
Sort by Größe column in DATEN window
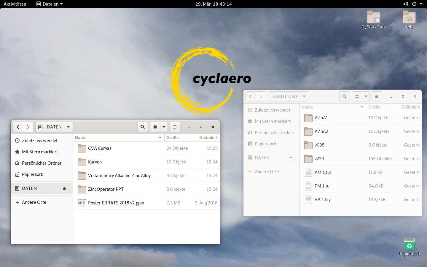[173, 138]
